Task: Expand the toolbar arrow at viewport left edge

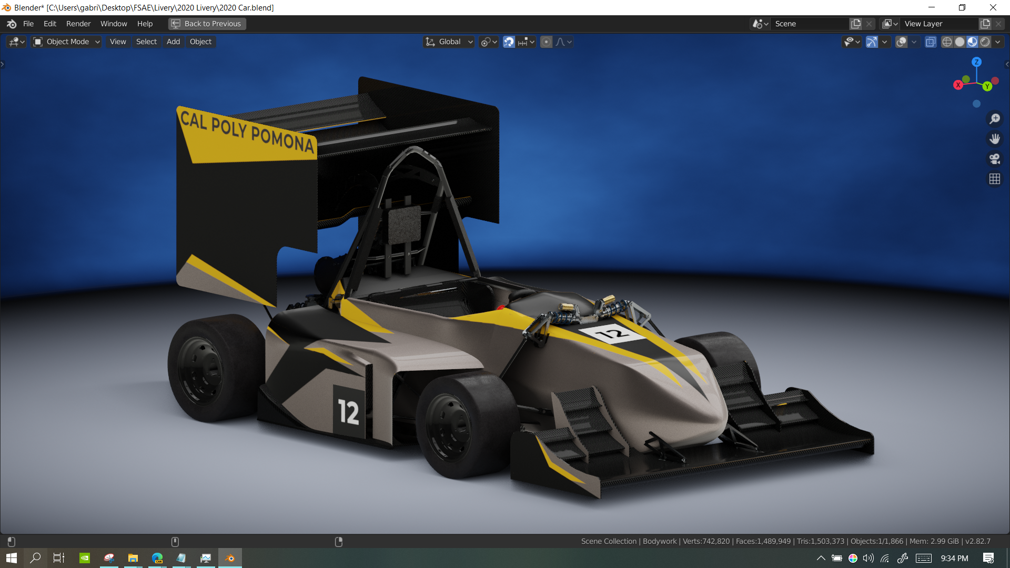Action: [3, 64]
